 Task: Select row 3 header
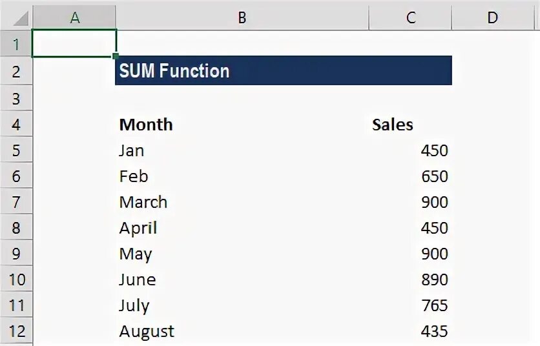(16, 98)
